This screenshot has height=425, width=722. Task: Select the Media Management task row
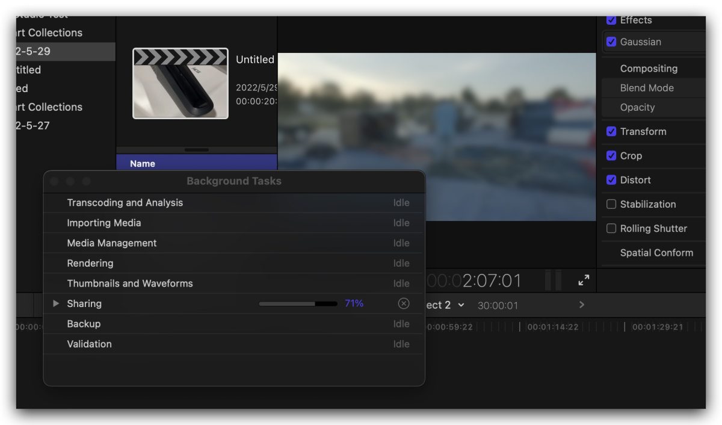click(x=234, y=243)
